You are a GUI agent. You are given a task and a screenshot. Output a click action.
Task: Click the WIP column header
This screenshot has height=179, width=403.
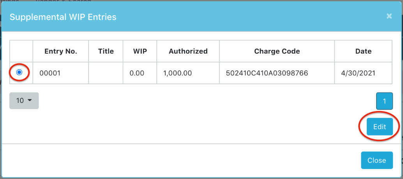[140, 51]
